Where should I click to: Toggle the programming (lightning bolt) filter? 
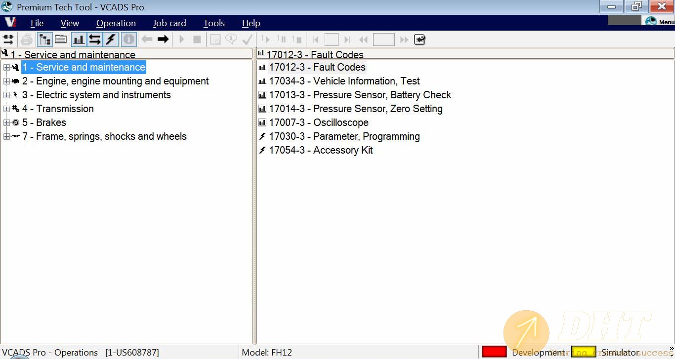click(111, 40)
